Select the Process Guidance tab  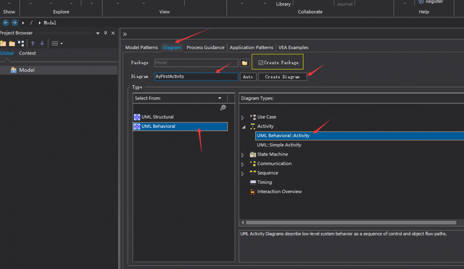click(205, 47)
